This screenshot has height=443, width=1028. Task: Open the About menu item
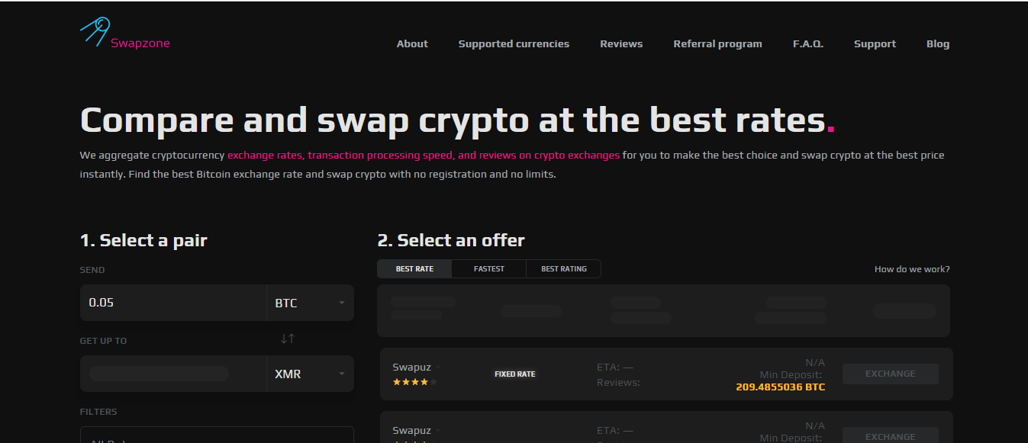click(412, 44)
